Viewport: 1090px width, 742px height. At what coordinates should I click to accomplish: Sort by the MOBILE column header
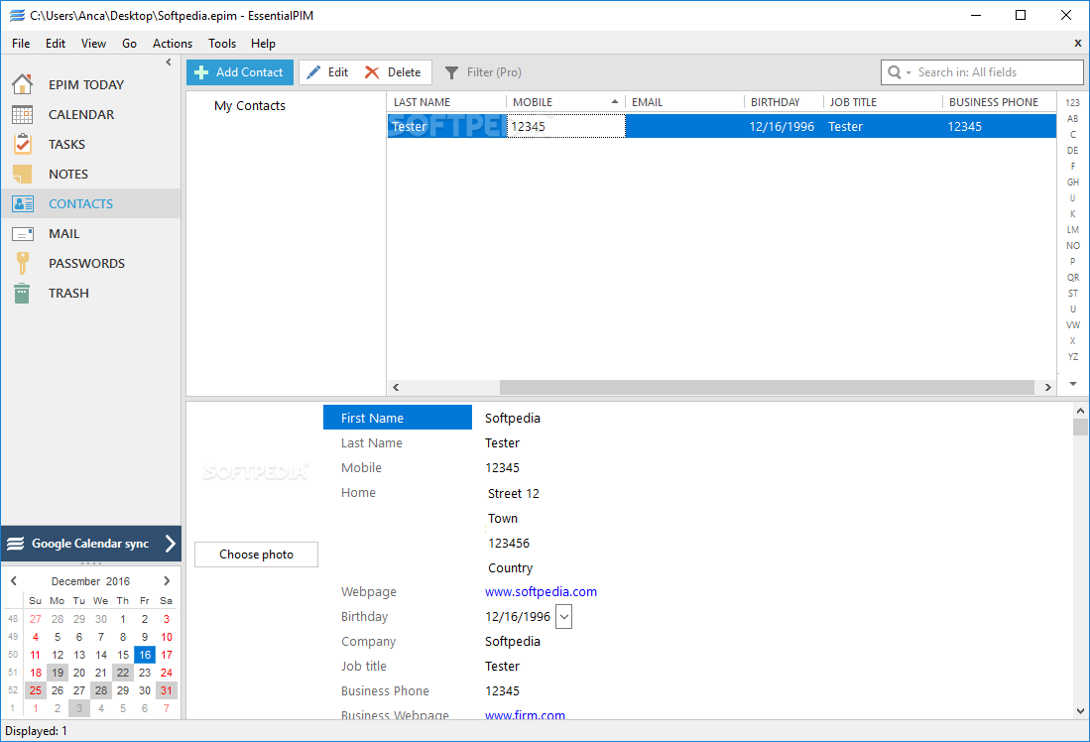(x=566, y=102)
